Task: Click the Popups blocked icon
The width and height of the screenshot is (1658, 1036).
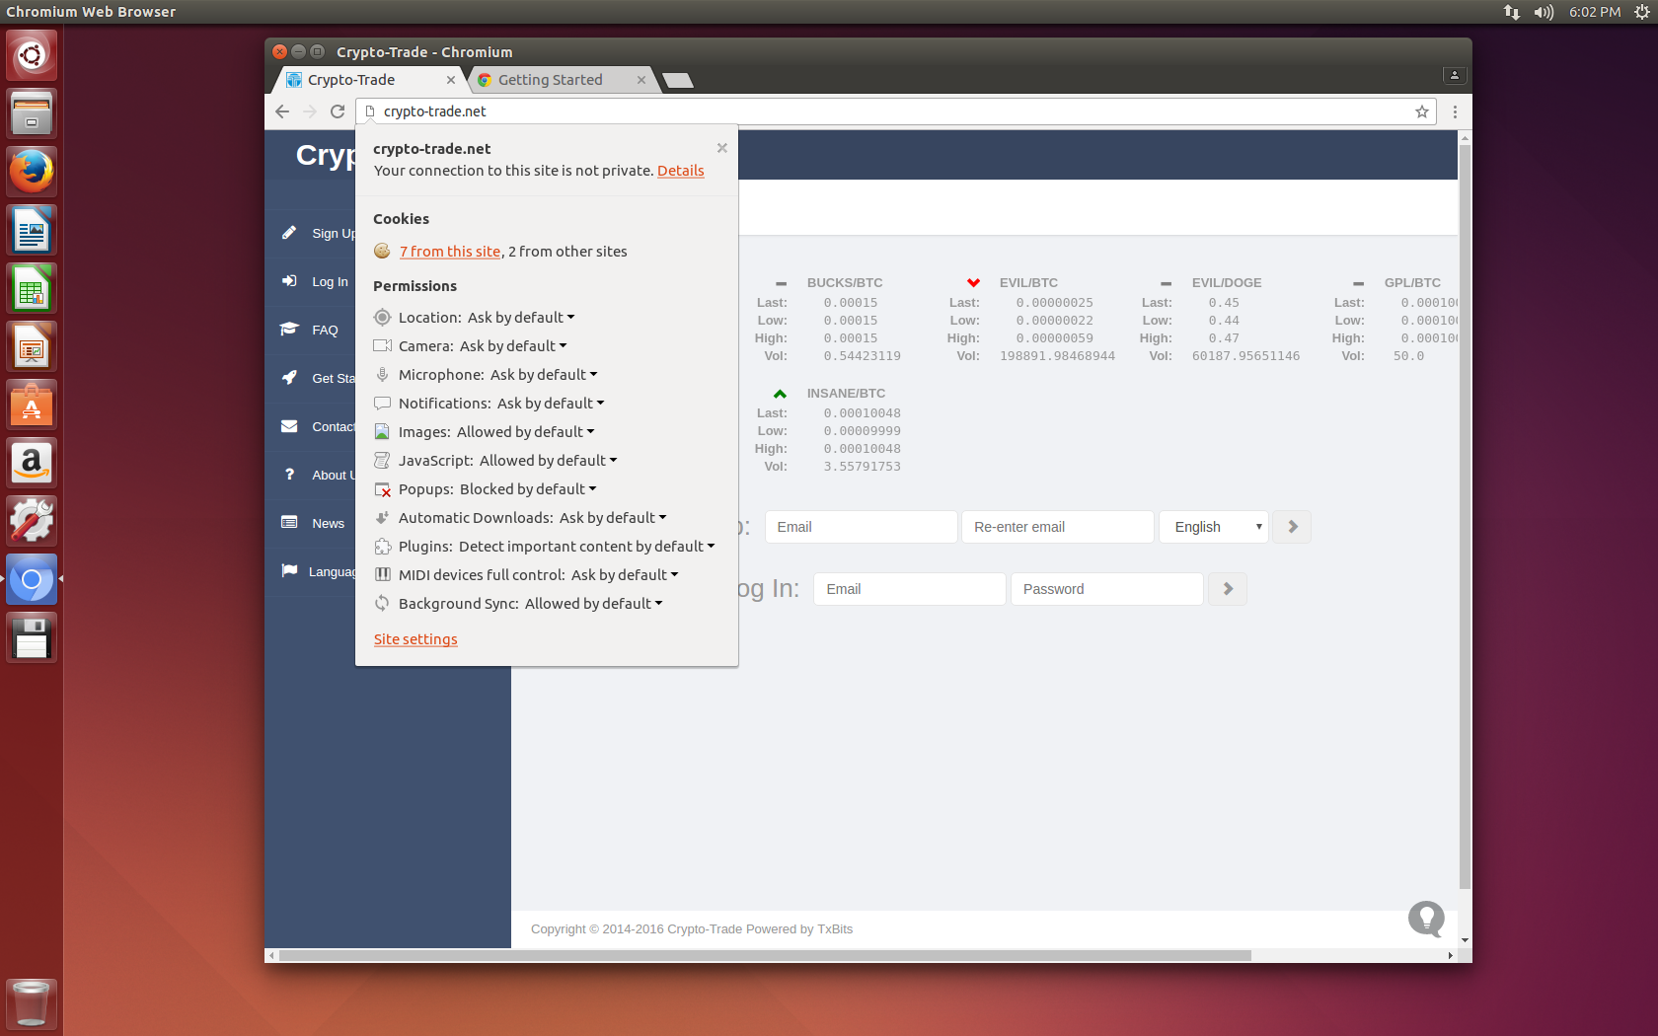Action: pyautogui.click(x=382, y=489)
